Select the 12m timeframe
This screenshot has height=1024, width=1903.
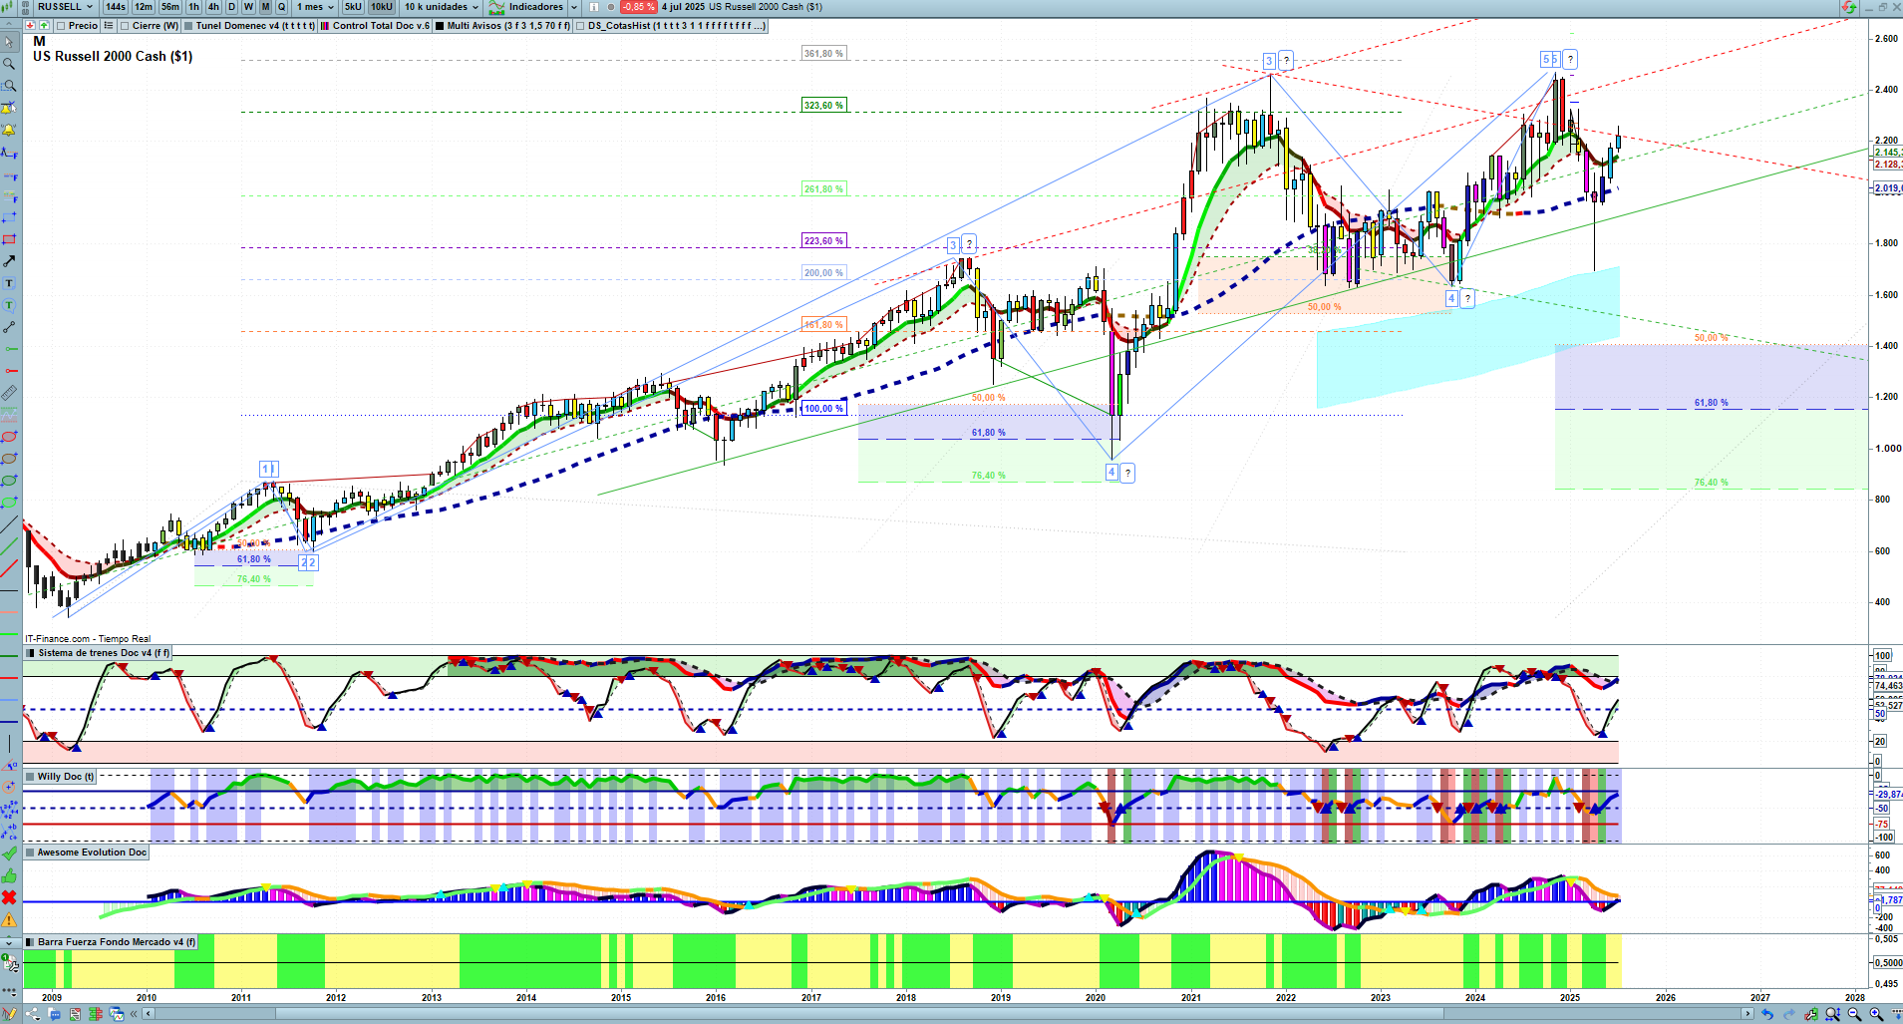coord(144,7)
